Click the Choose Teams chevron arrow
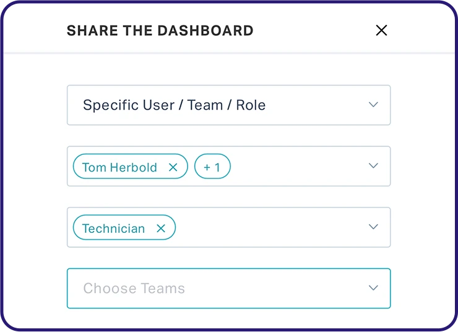Screen dimensions: 458x332 (373, 288)
